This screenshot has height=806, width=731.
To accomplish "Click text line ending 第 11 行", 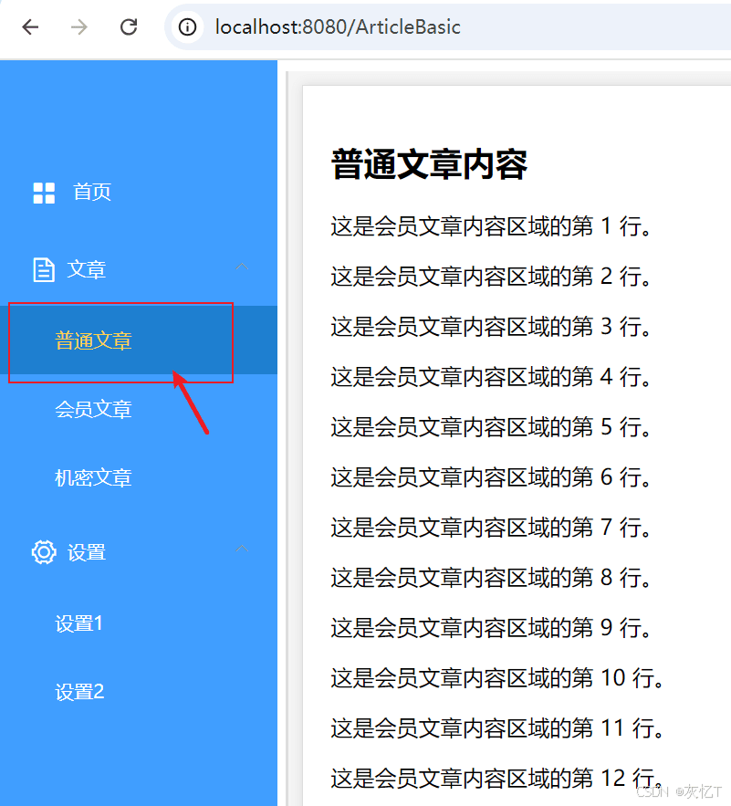I will click(497, 728).
